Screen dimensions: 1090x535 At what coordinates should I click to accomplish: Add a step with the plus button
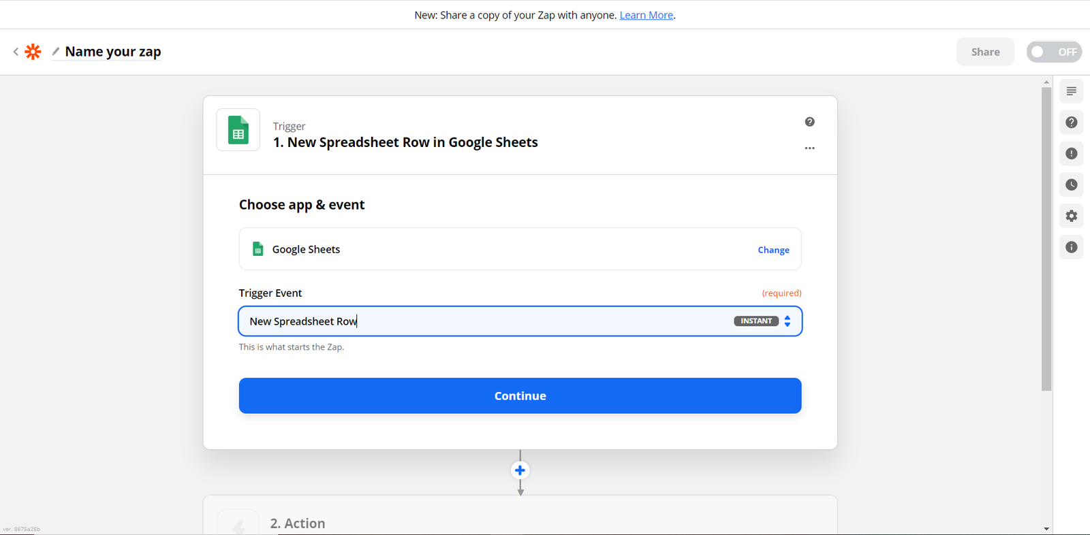[x=520, y=470]
